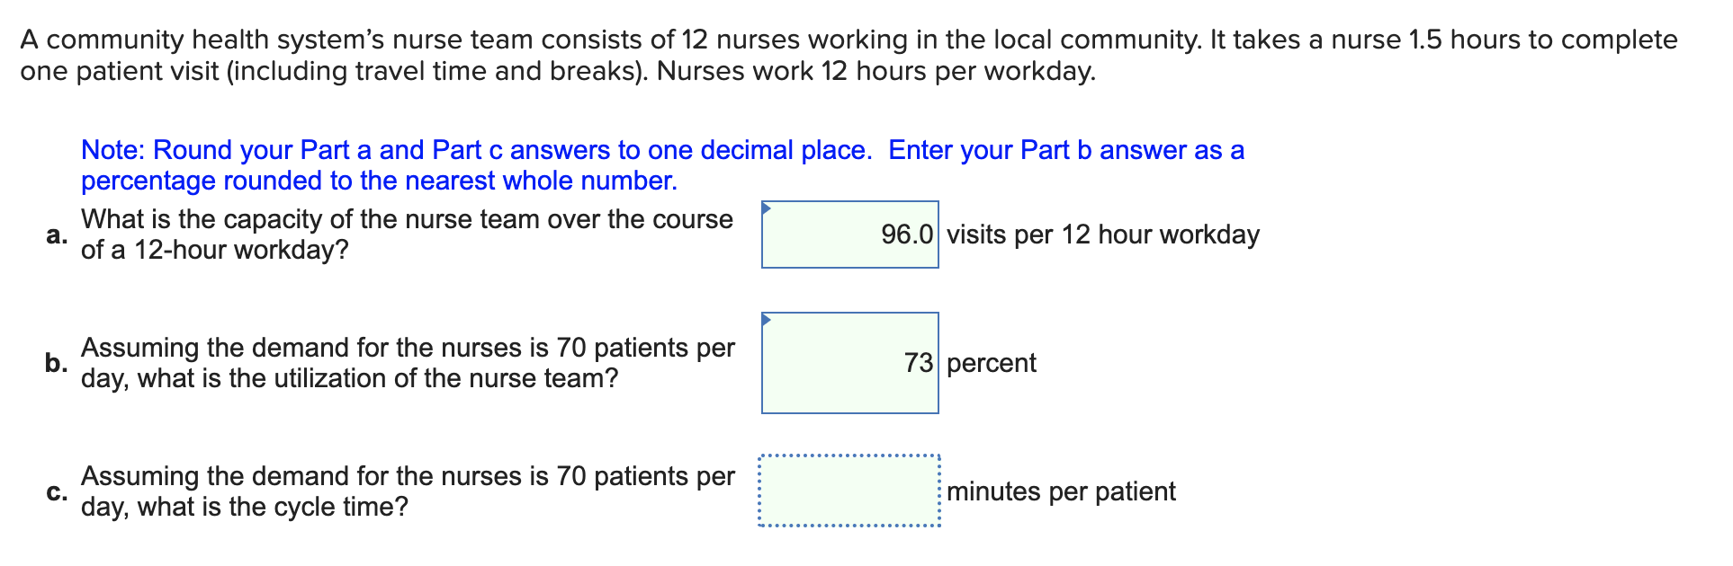Screen dimensions: 1733x566
Task: Click the question about nurse team capacity
Action: tap(405, 235)
